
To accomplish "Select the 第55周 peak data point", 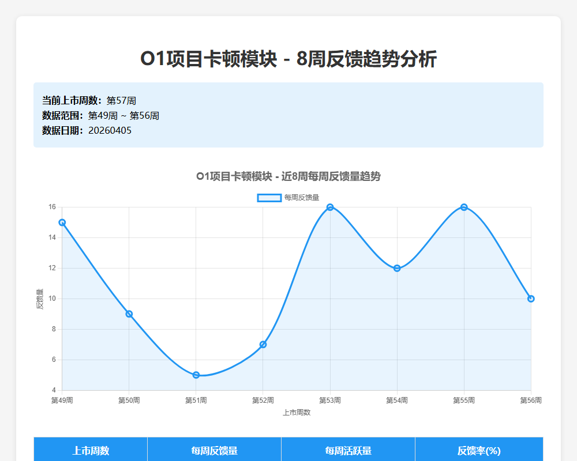I will coord(464,207).
